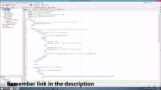Select the database package in tree
The image size is (161, 90).
pos(9,21)
